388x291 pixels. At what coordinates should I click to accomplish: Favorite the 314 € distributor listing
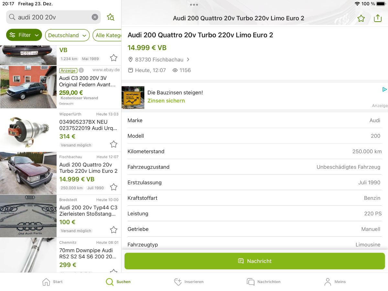(x=113, y=144)
